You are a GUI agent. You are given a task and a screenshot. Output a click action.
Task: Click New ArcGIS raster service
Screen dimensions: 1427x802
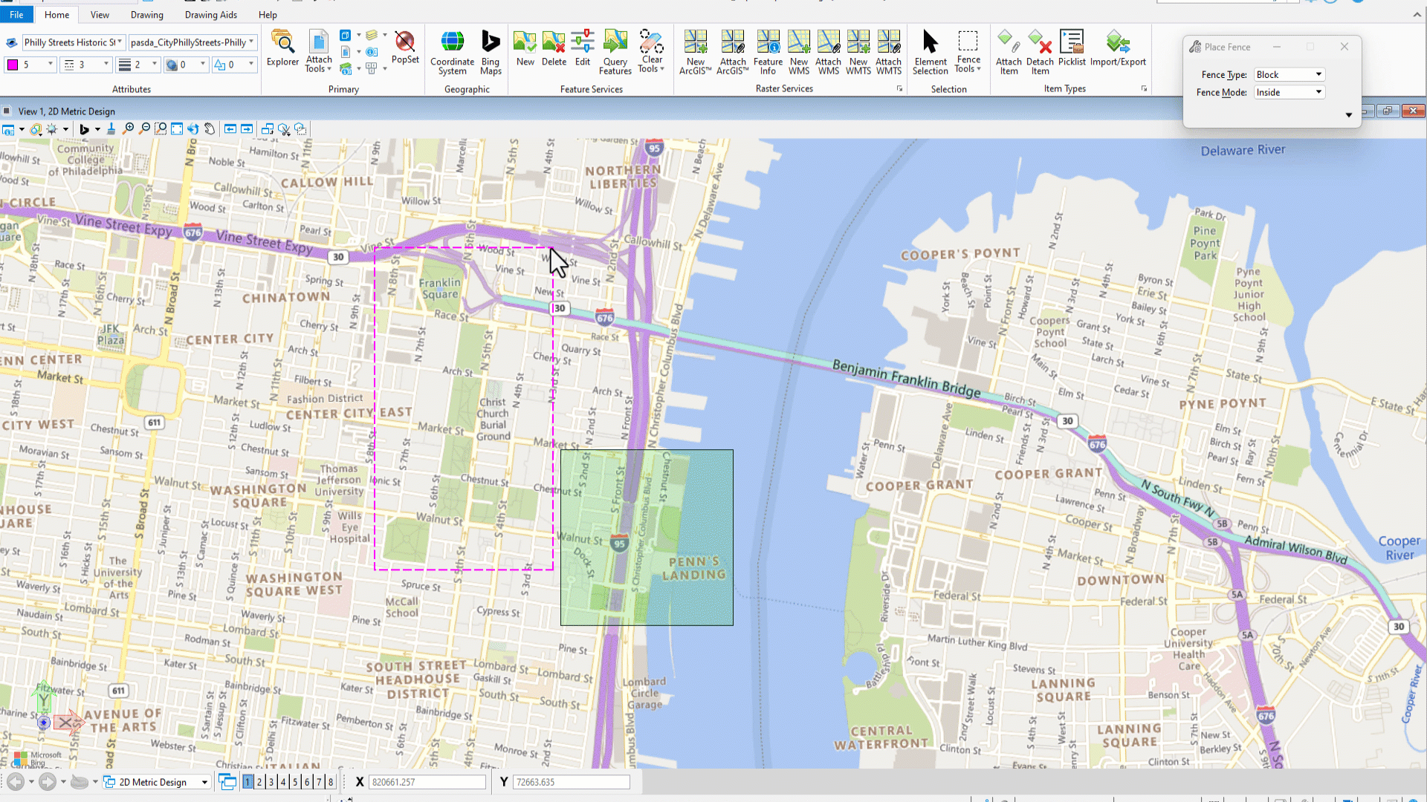[696, 53]
